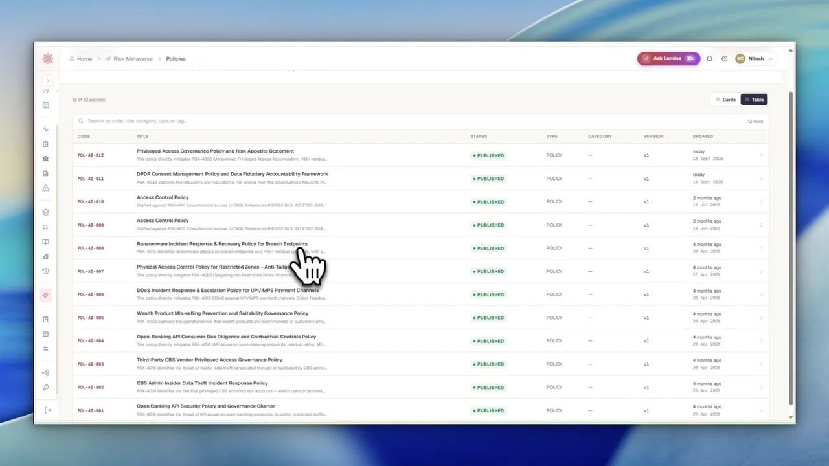Open the history clock sidebar icon
Viewport: 829px width, 466px height.
click(45, 271)
